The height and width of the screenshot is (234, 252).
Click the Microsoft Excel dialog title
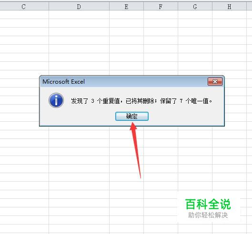pyautogui.click(x=63, y=81)
